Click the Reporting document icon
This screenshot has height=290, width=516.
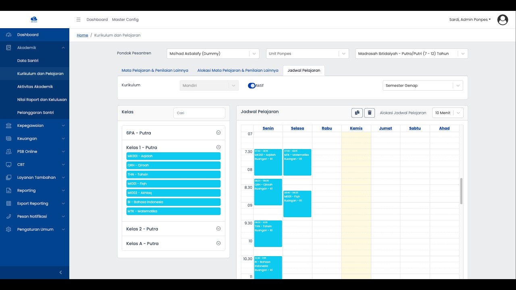9,191
